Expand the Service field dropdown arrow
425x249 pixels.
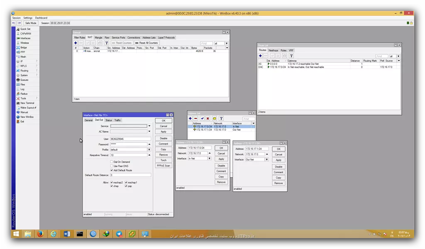[149, 126]
